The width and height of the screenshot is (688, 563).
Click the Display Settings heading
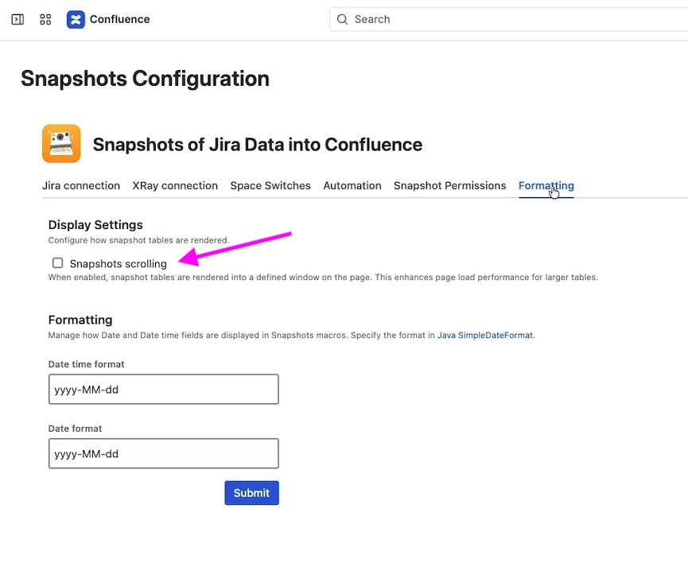click(x=95, y=225)
